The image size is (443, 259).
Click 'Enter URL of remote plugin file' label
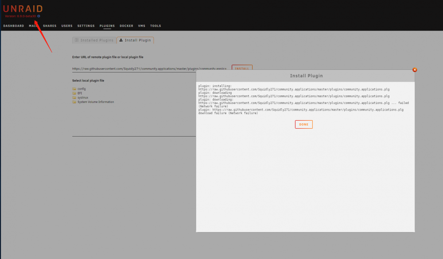[x=108, y=57]
